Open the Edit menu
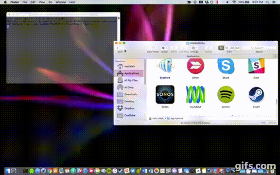The height and width of the screenshot is (175, 280). (33, 2)
